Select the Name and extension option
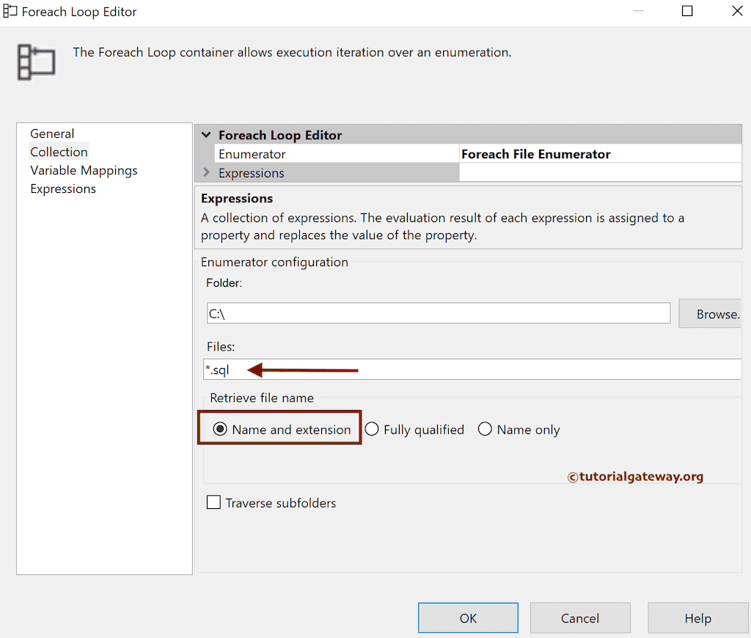Image resolution: width=751 pixels, height=638 pixels. 220,429
